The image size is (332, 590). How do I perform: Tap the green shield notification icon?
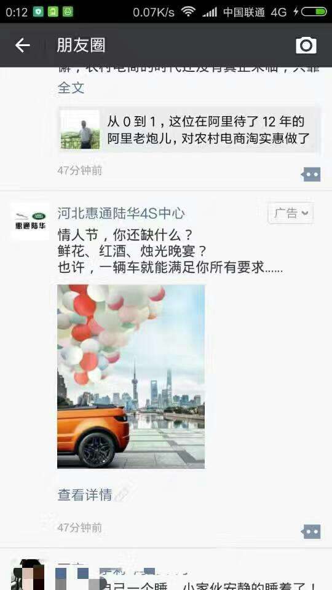(x=38, y=12)
